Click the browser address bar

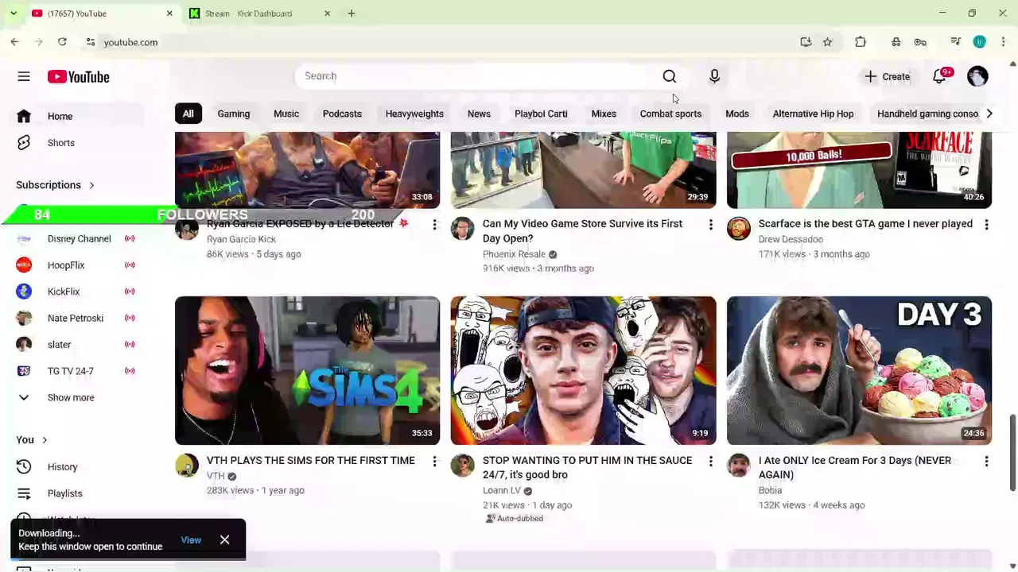(x=445, y=42)
